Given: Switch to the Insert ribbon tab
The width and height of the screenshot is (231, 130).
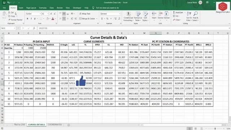Looking at the screenshot, I should click(21, 8).
